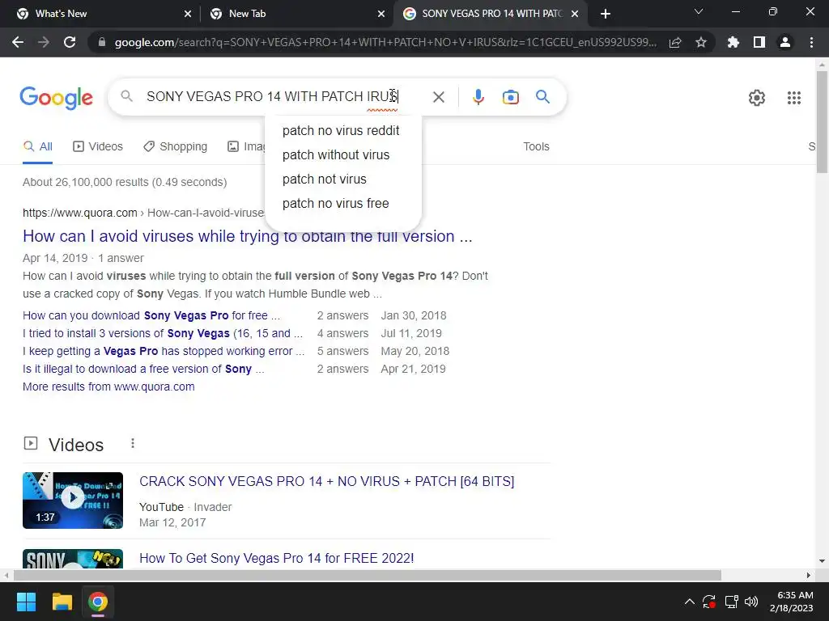829x621 pixels.
Task: Switch to the Videos results tab
Action: [x=98, y=147]
